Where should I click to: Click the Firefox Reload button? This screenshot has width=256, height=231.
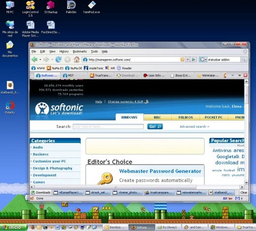pyautogui.click(x=58, y=60)
